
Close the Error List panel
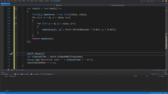tap(166, 72)
